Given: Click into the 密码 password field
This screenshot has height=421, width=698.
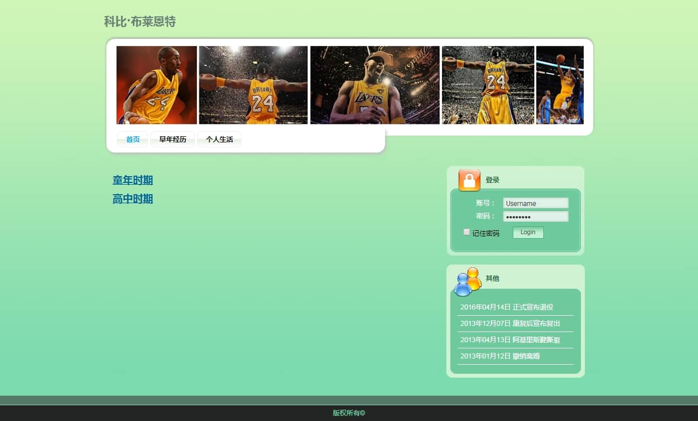Looking at the screenshot, I should [x=535, y=217].
